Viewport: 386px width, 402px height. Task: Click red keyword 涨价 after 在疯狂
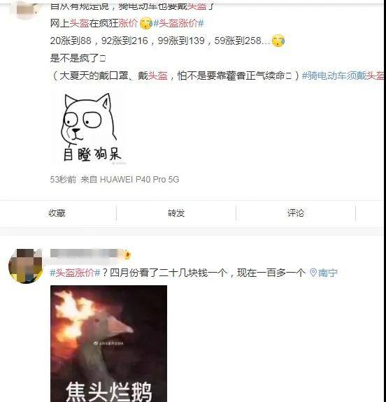128,23
